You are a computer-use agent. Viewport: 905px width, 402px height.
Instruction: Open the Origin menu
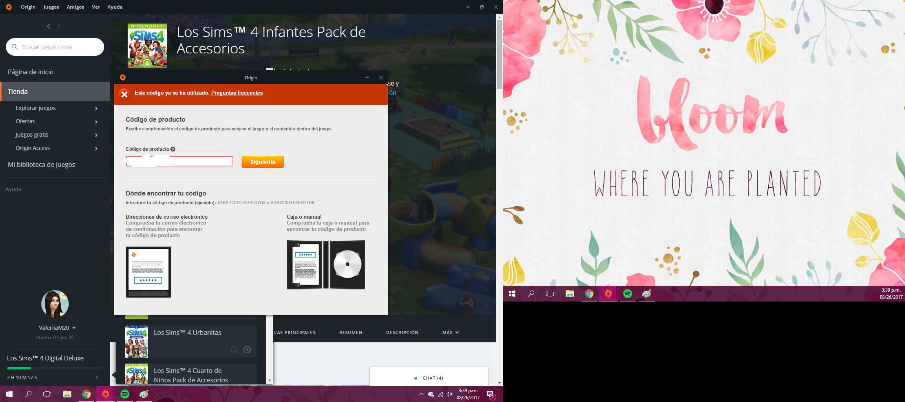click(x=28, y=7)
